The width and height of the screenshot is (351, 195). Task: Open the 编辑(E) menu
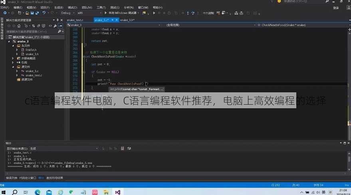tap(18, 8)
